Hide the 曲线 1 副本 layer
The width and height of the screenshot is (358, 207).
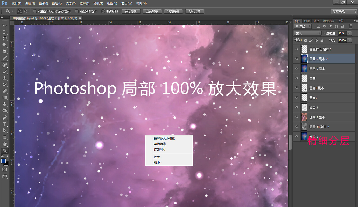tap(297, 117)
